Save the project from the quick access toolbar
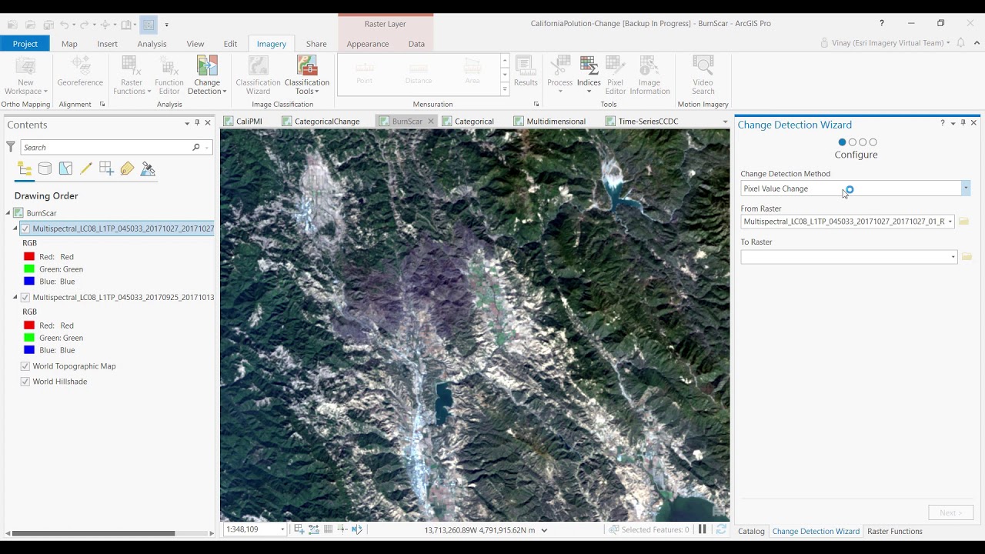 click(48, 25)
